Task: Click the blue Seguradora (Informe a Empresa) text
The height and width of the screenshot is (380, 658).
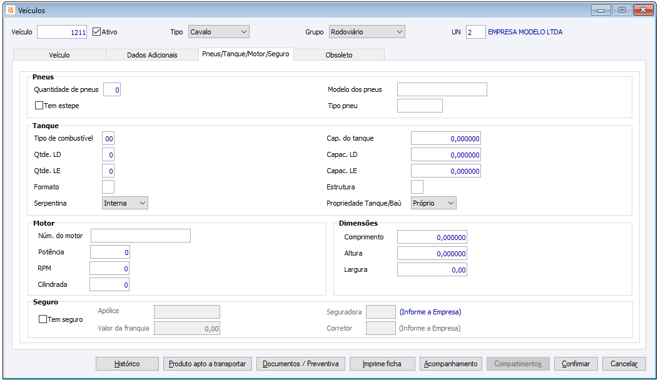Action: 430,312
